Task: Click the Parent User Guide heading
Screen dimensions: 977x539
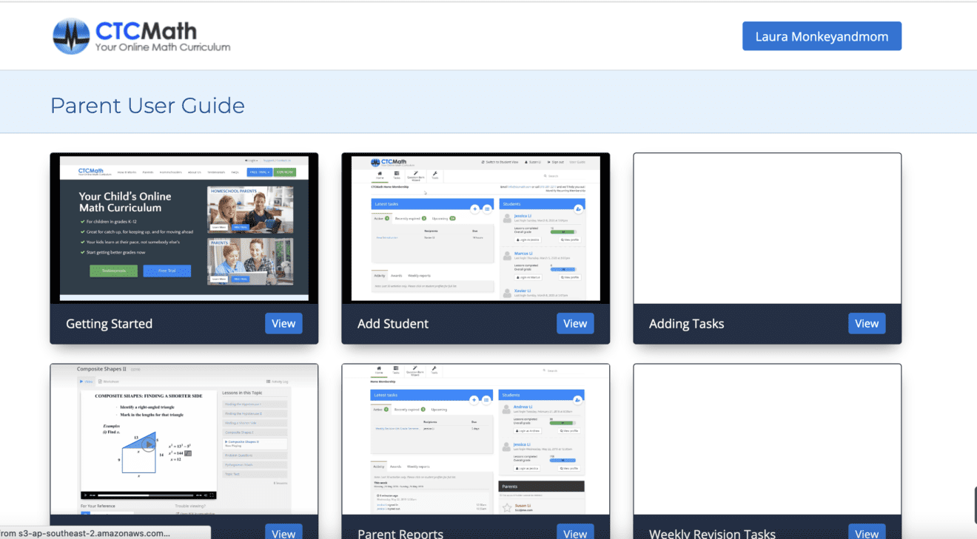Action: pyautogui.click(x=147, y=106)
